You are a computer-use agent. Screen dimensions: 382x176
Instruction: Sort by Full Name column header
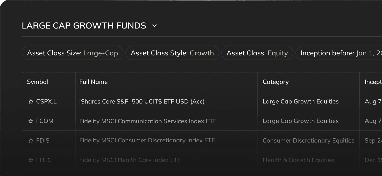tap(93, 82)
